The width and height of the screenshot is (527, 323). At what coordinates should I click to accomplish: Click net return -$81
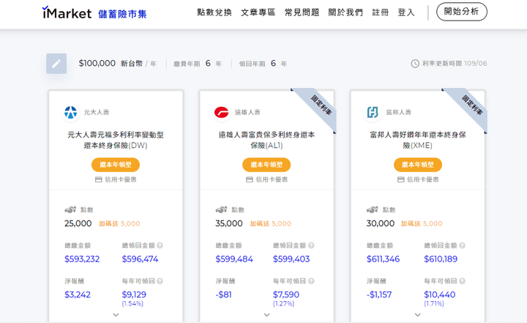point(223,294)
